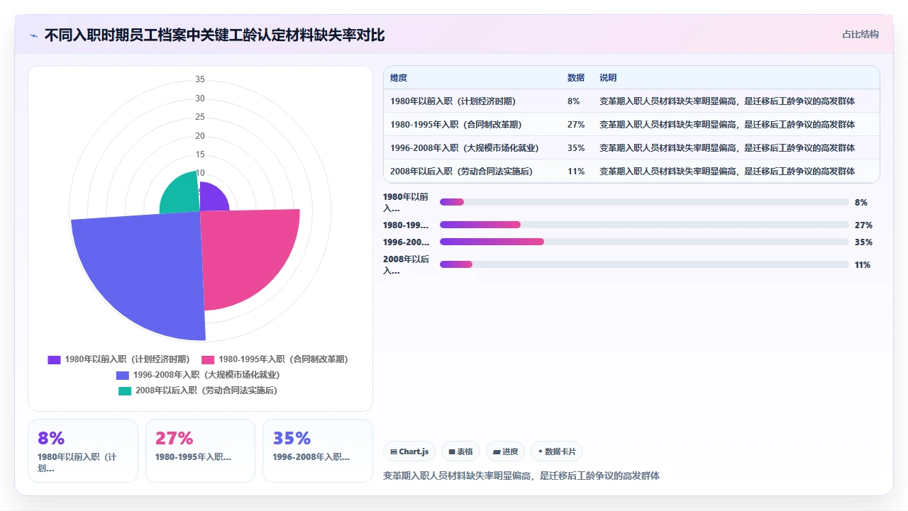
Task: Toggle the blue 1996-2008年入职 legend swatch
Action: pos(123,375)
